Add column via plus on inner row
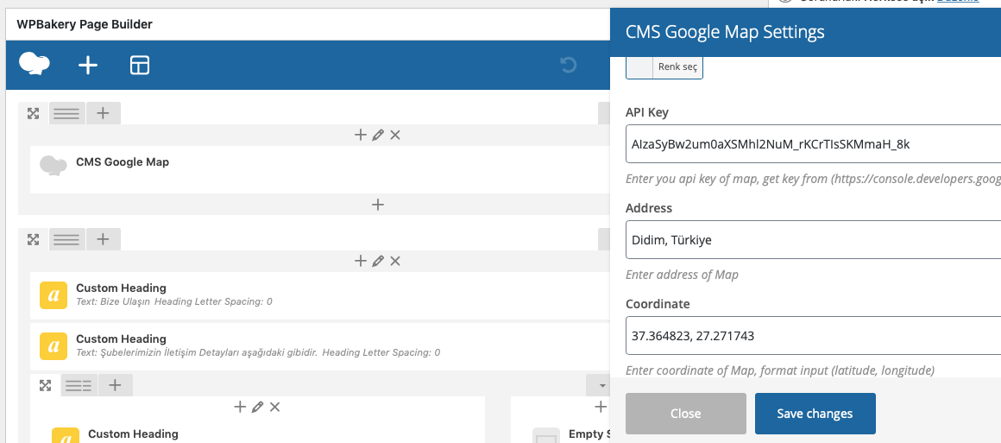The image size is (1001, 443). 115,385
